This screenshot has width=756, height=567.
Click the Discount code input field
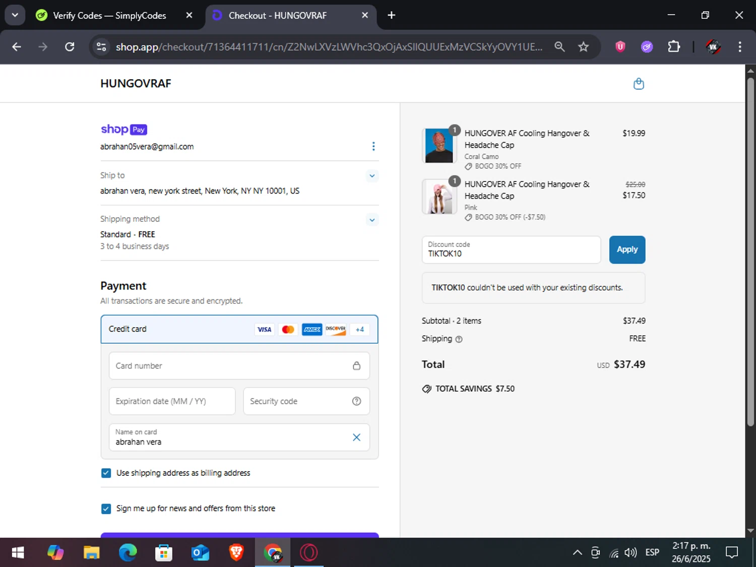(511, 249)
